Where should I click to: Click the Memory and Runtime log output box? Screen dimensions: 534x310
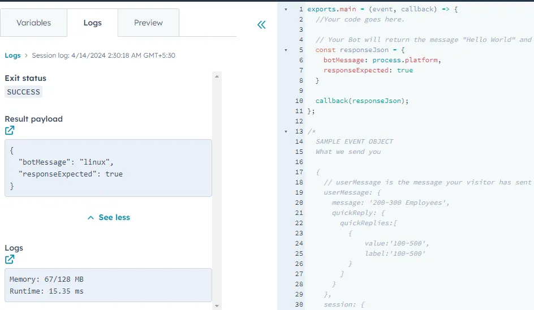tap(107, 285)
